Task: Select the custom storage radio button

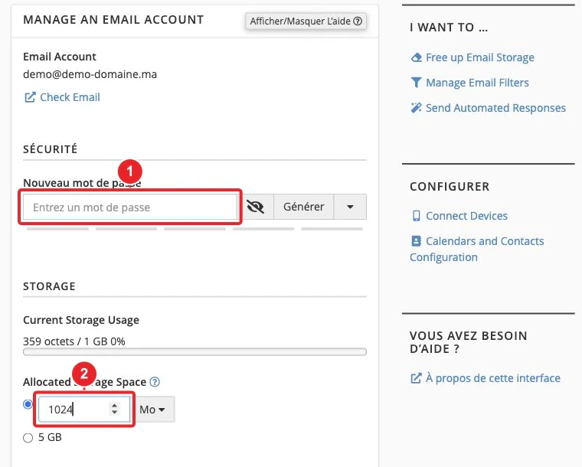Action: click(28, 404)
